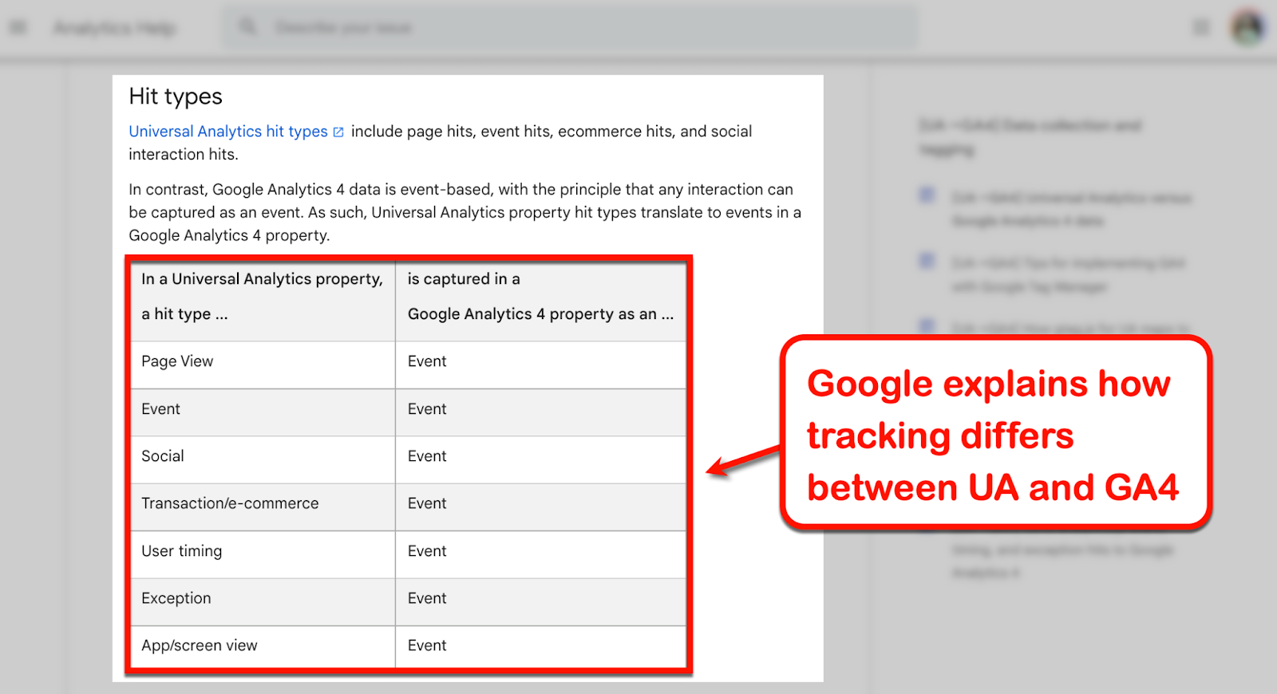Focus the "Describe your issue" search field
The height and width of the screenshot is (694, 1277).
pos(570,28)
